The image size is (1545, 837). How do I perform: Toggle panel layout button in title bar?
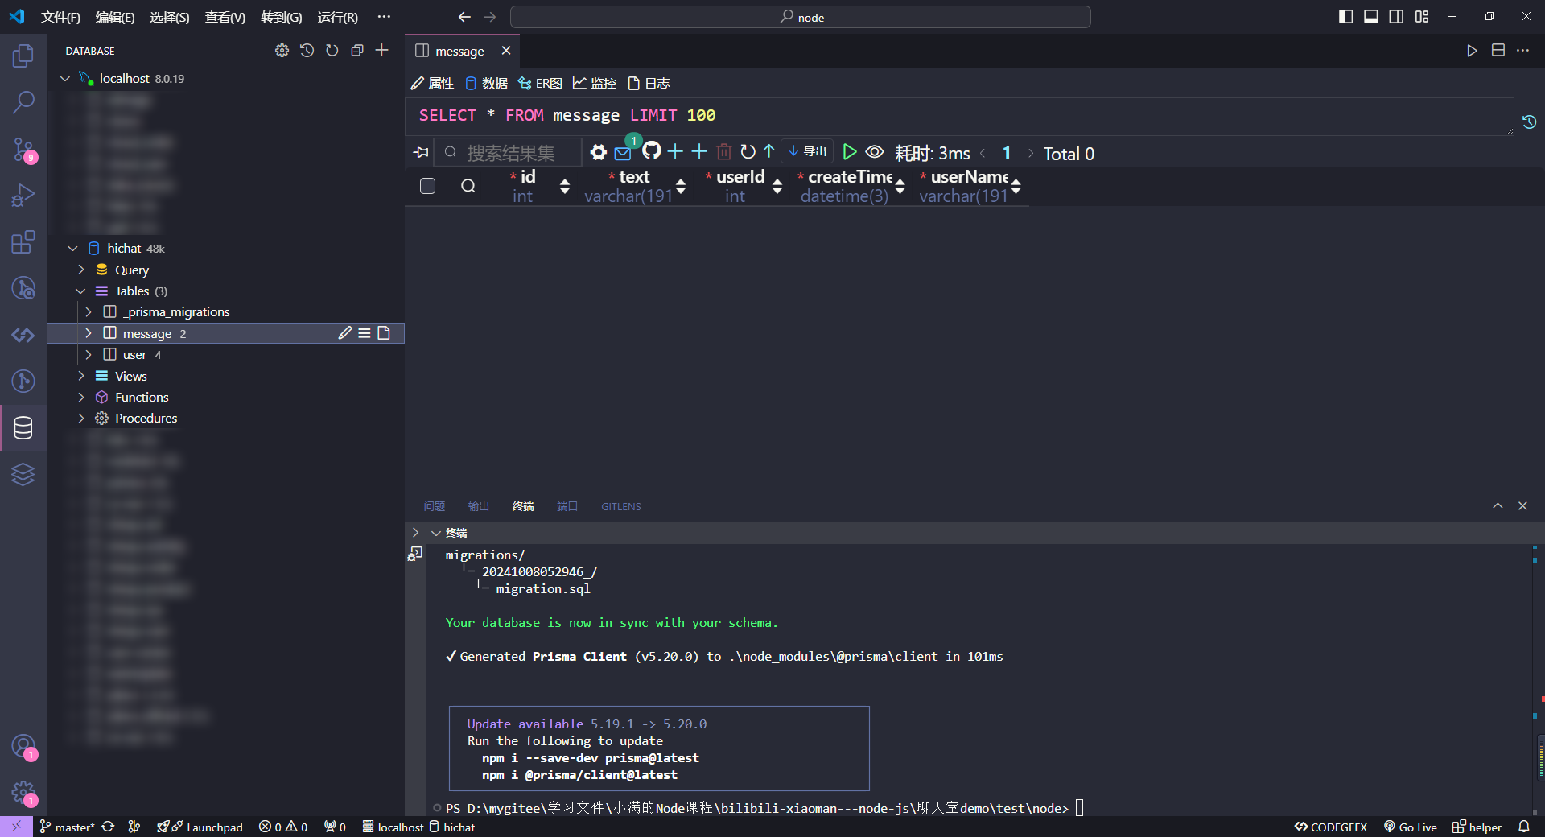point(1371,17)
